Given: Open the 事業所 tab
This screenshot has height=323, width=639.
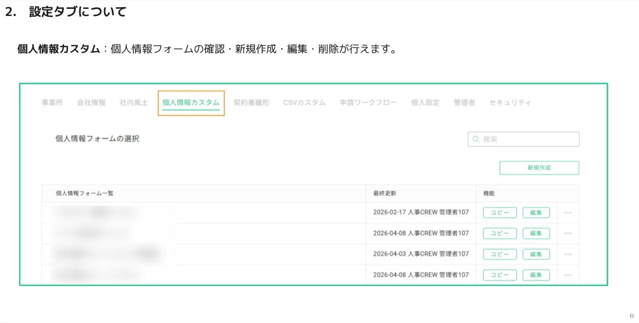Looking at the screenshot, I should click(x=52, y=103).
